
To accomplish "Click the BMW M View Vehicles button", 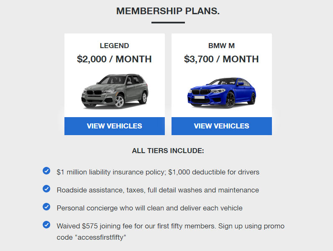I will [x=221, y=126].
